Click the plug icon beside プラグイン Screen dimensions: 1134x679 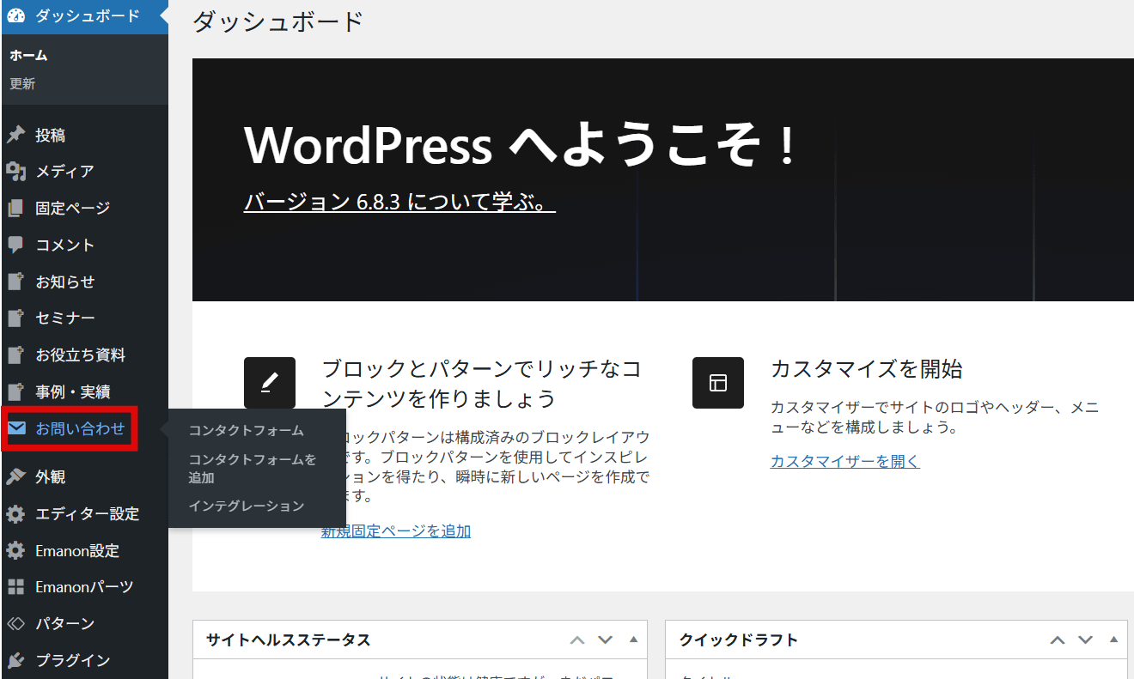pyautogui.click(x=15, y=660)
